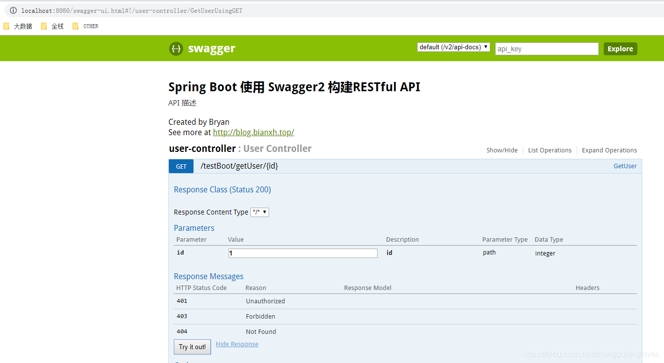Open Response Content Type dropdown
664x363 pixels.
pyautogui.click(x=260, y=212)
